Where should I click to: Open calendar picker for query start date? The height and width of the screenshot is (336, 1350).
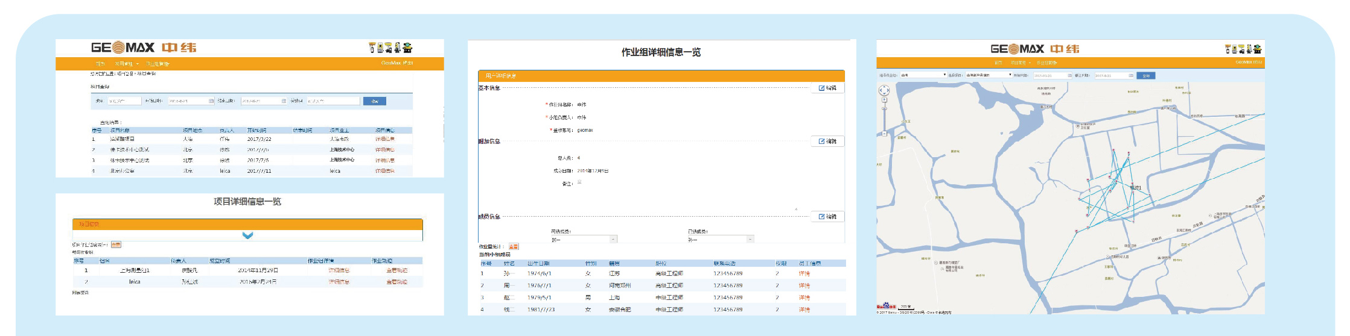[x=211, y=101]
